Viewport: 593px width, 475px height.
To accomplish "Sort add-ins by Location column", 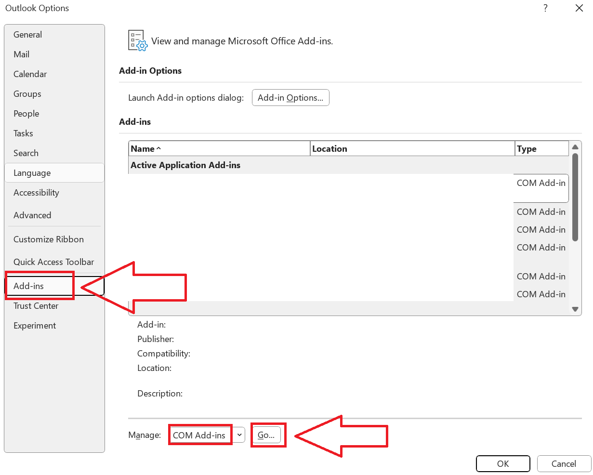I will (x=413, y=149).
